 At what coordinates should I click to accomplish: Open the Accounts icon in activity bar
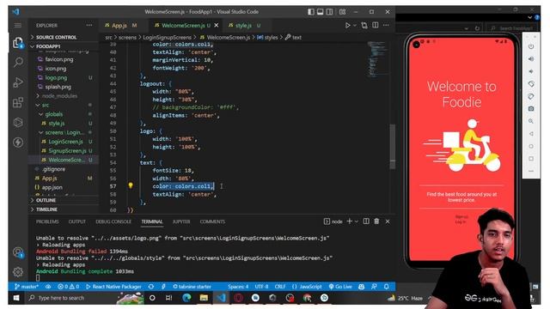click(18, 252)
